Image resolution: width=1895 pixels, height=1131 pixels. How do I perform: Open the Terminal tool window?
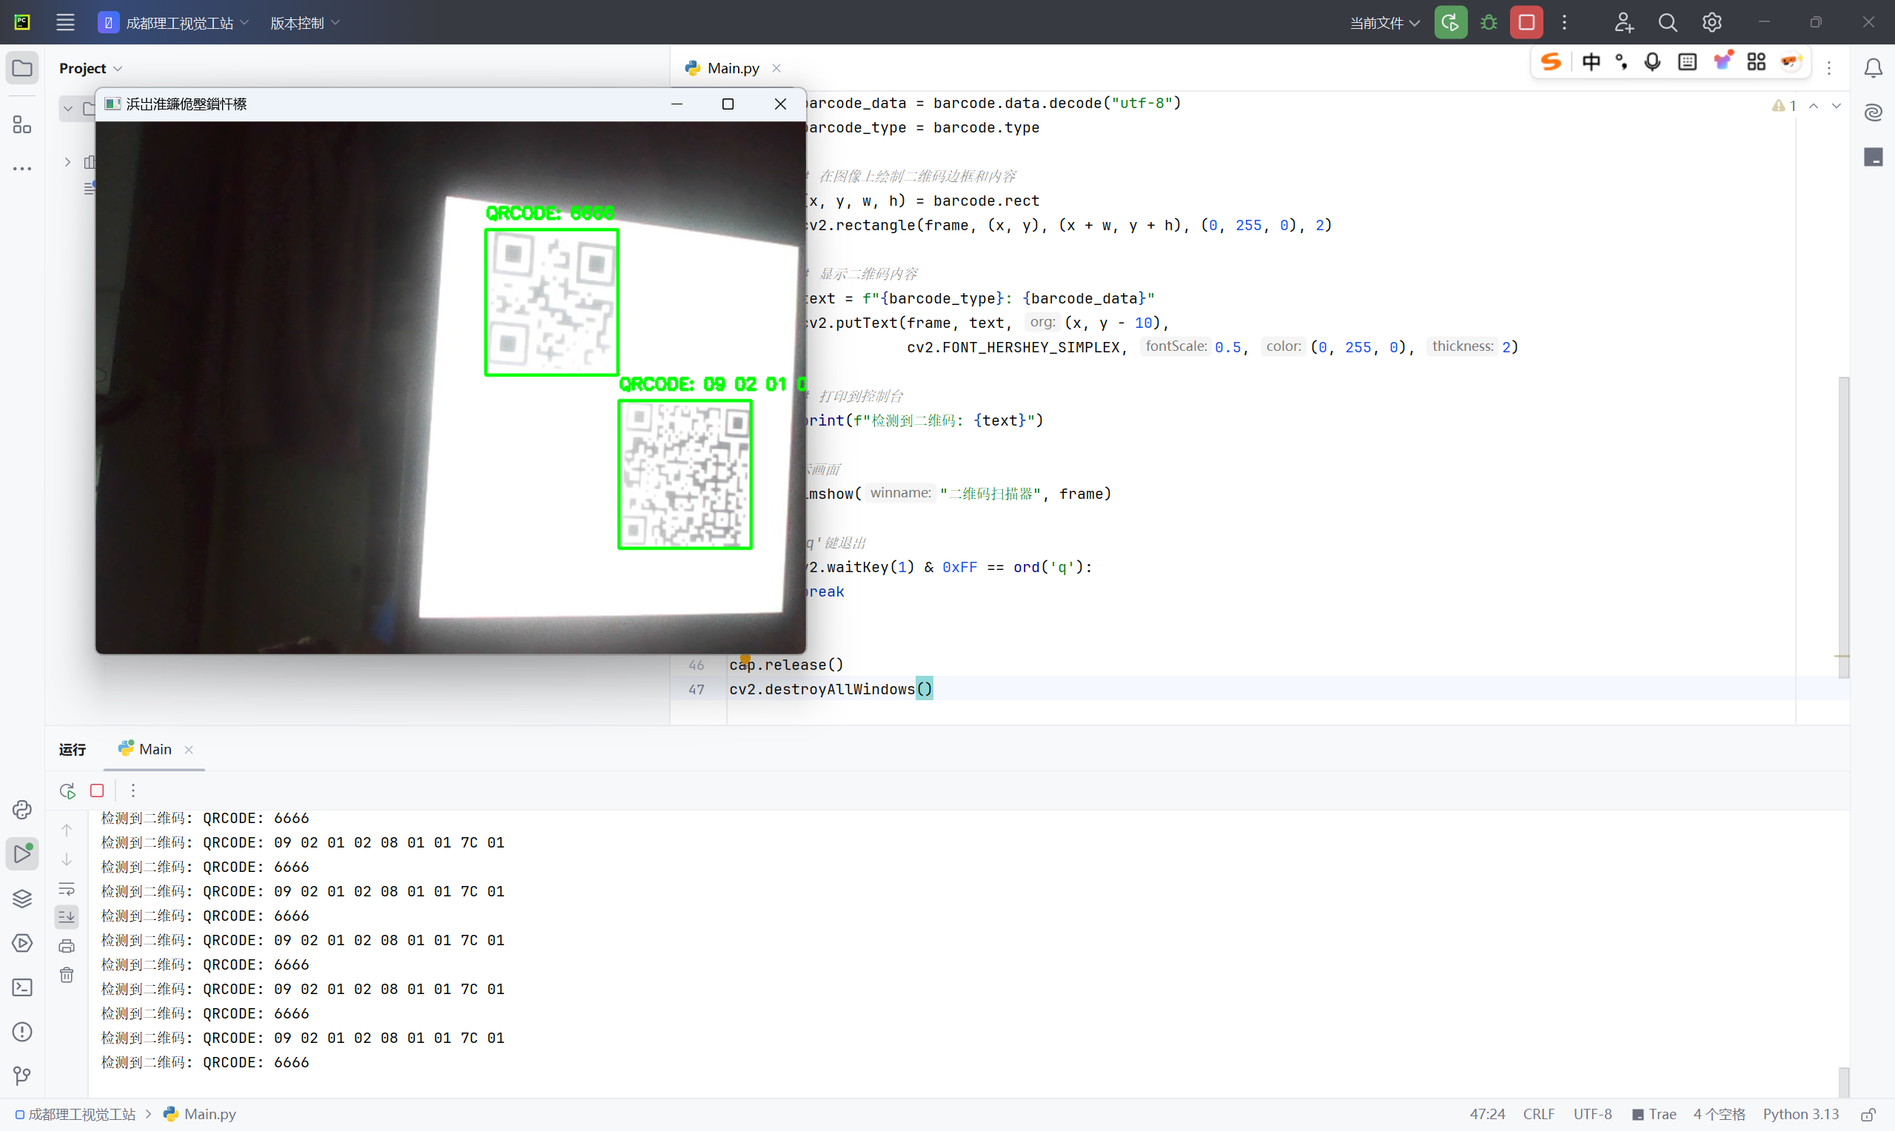point(22,987)
